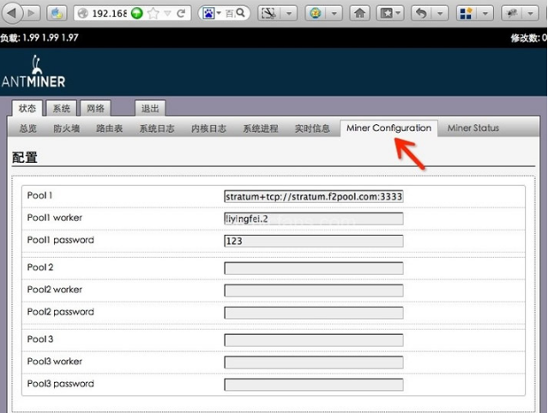Switch to the Miner Status tab
Screen dimensions: 548x413
(473, 129)
